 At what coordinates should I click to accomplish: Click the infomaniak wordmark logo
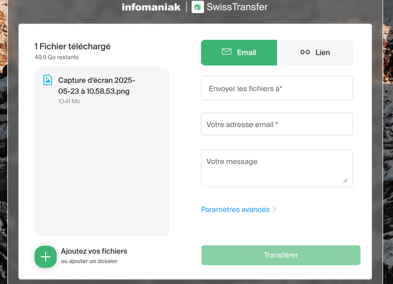pyautogui.click(x=151, y=7)
